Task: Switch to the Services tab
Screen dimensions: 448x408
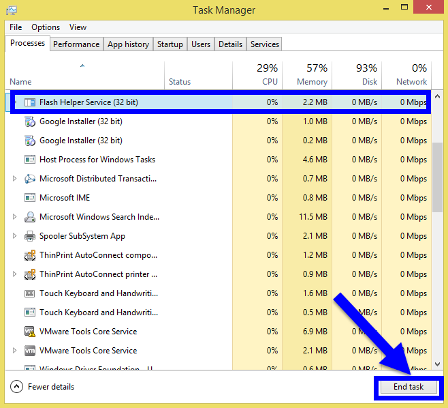Action: tap(265, 44)
